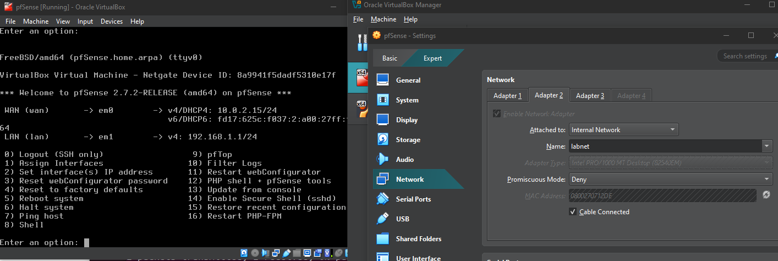The width and height of the screenshot is (778, 261).
Task: Click the display monitor icon in VM status bar
Action: point(307,253)
